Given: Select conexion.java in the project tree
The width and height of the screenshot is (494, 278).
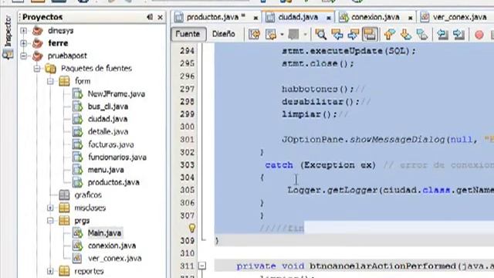Looking at the screenshot, I should [112, 246].
